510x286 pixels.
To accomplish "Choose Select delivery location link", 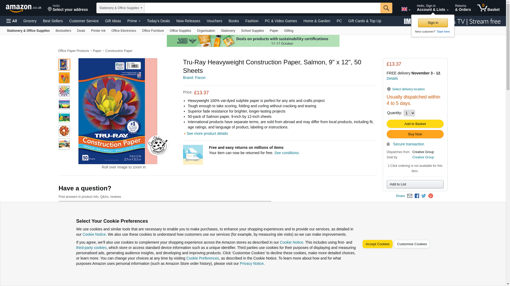I will [x=408, y=89].
